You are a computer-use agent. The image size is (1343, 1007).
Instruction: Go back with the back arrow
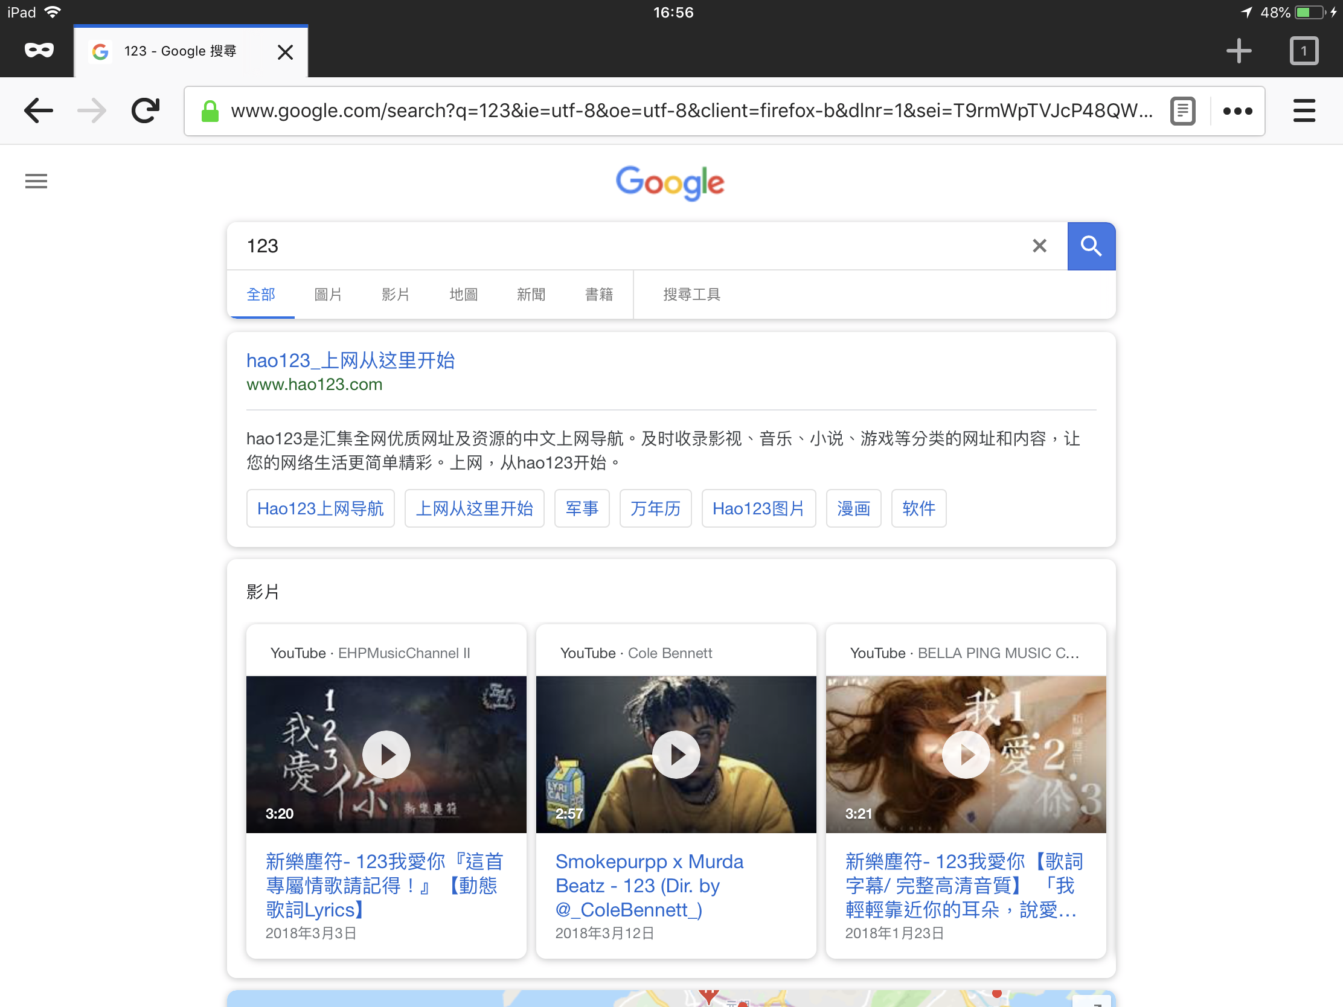coord(38,110)
